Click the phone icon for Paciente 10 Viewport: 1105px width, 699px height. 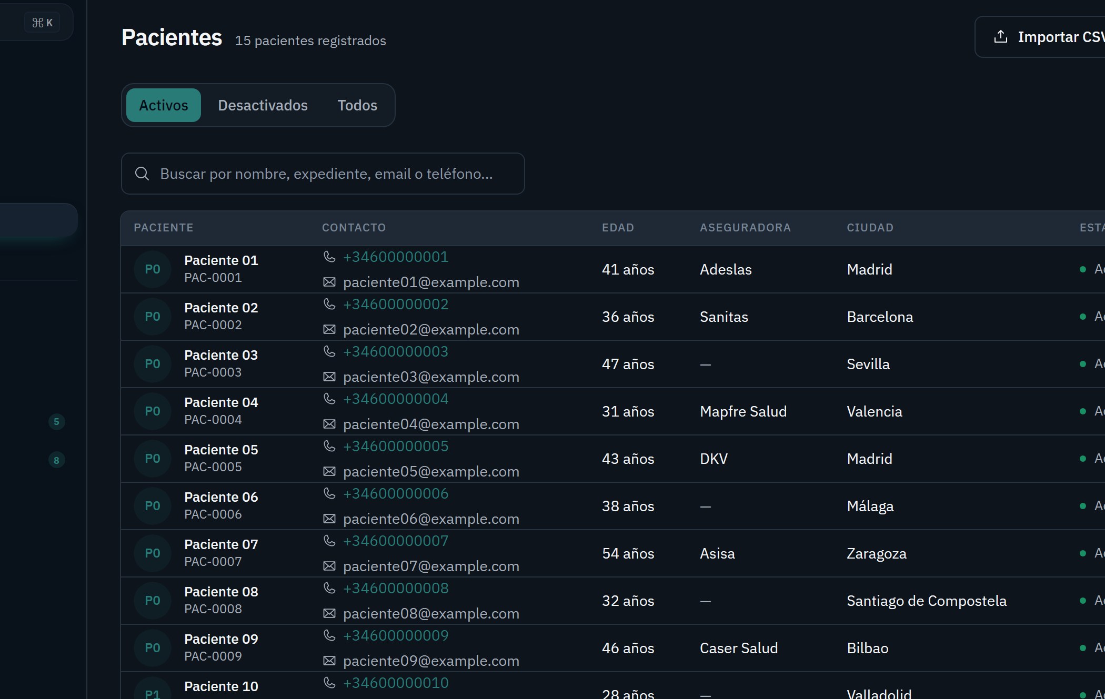329,683
